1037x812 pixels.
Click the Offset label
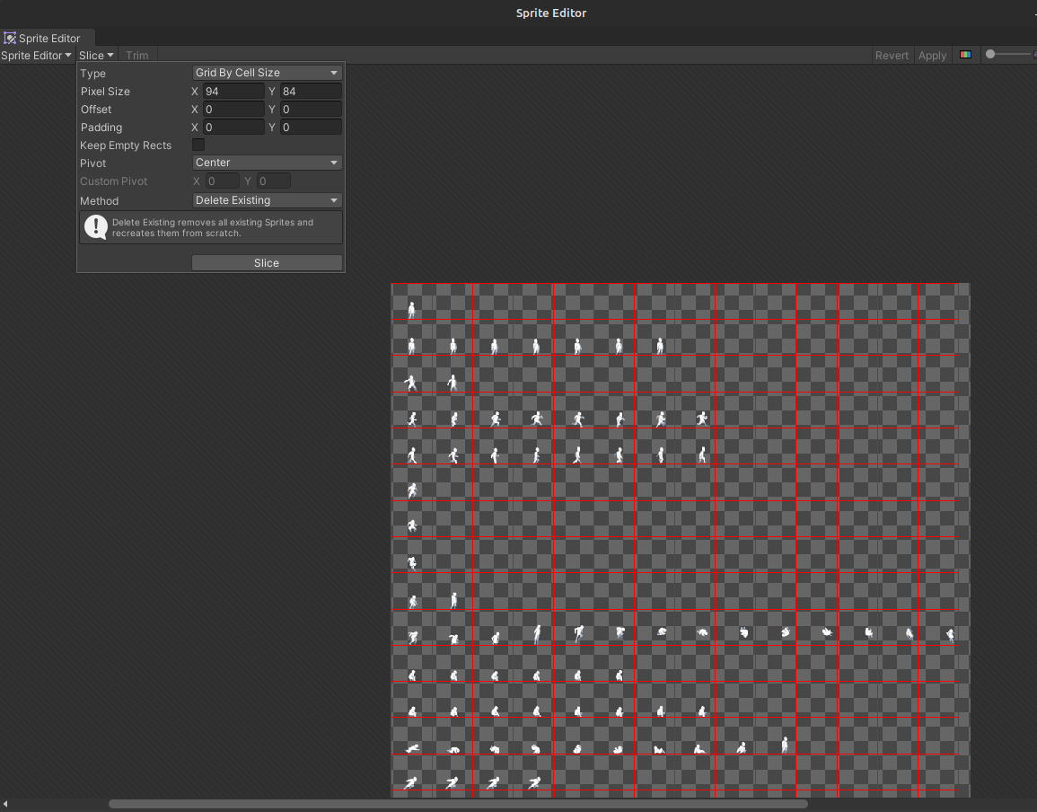tap(96, 110)
